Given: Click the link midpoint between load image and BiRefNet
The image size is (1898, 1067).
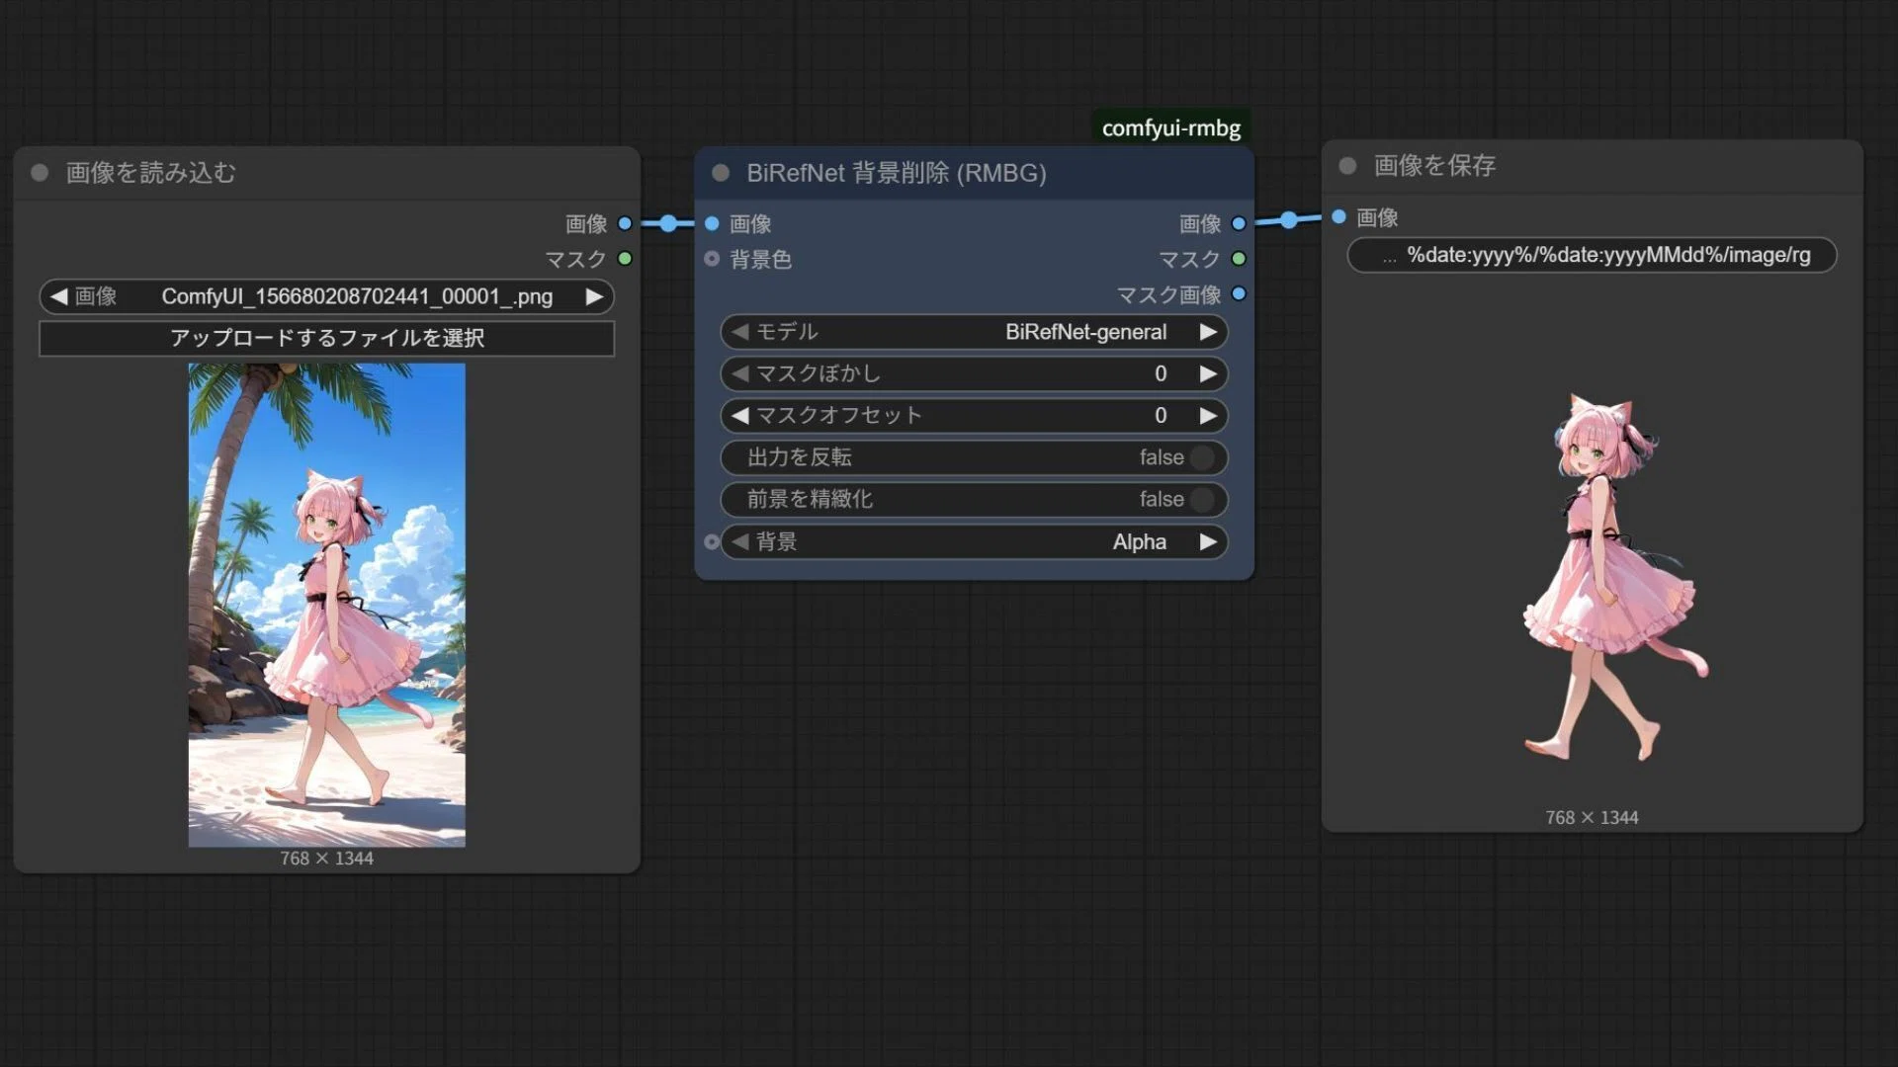Looking at the screenshot, I should coord(668,223).
